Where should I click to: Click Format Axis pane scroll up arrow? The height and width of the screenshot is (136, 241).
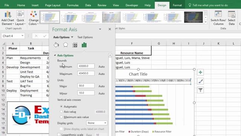[110, 55]
